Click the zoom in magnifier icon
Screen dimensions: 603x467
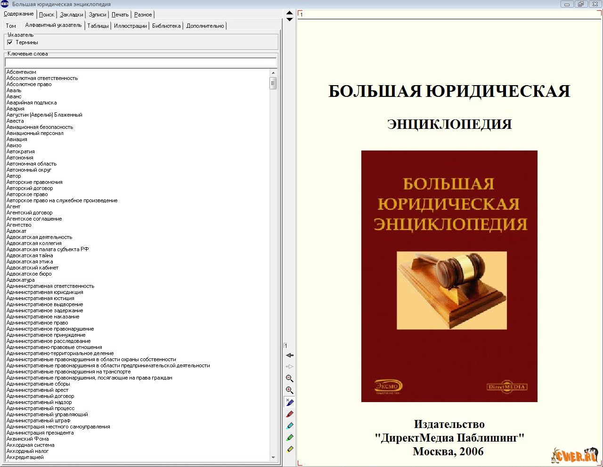point(290,390)
